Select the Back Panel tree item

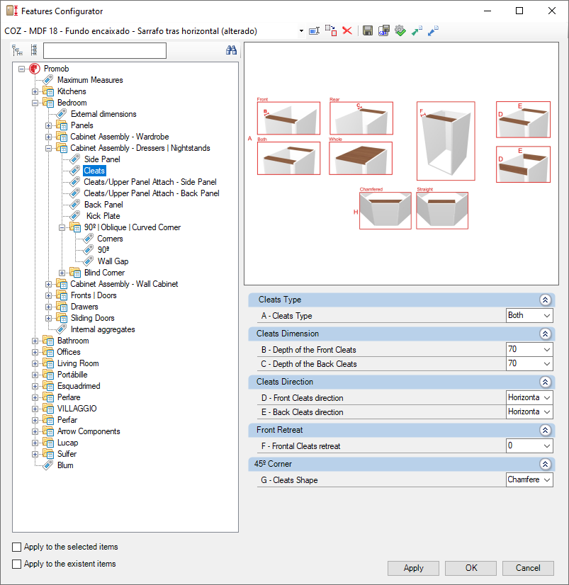(103, 205)
